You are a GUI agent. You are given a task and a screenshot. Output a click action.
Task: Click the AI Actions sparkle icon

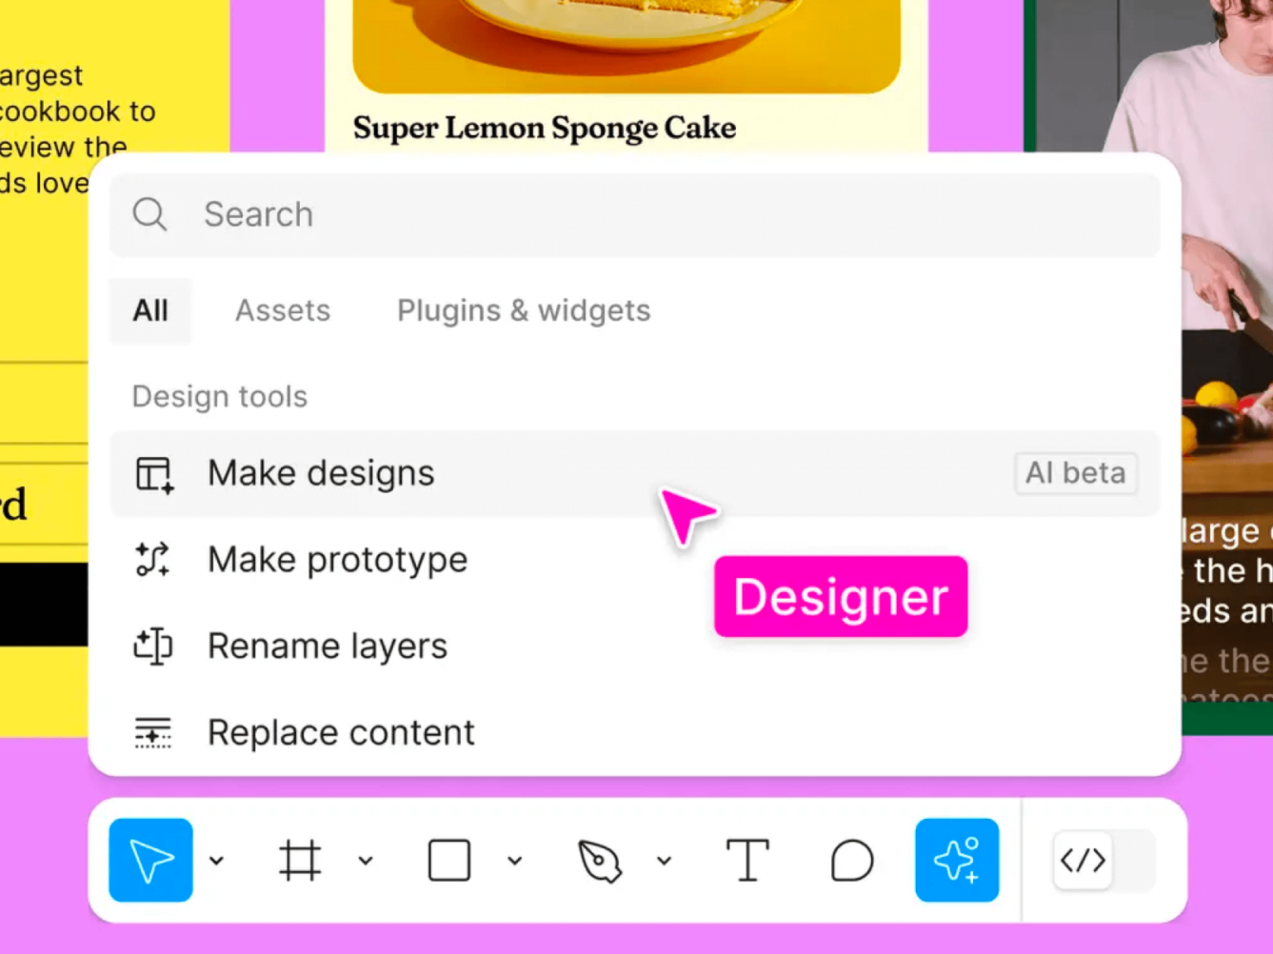coord(956,860)
